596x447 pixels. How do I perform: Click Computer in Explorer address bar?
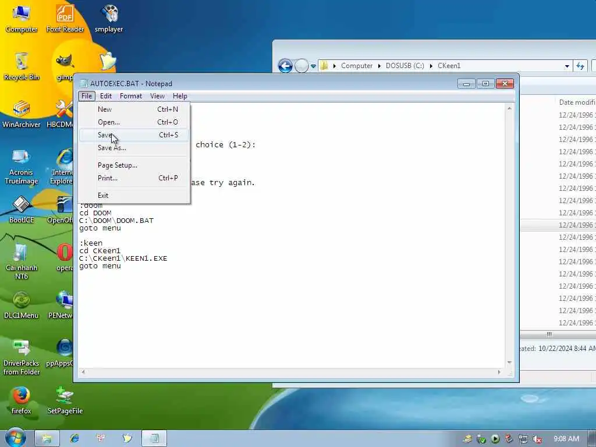click(357, 66)
